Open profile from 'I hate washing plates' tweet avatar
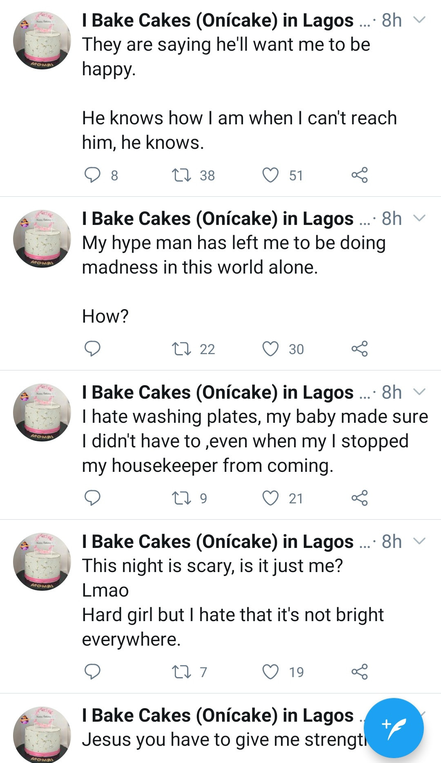The height and width of the screenshot is (763, 441). point(42,412)
